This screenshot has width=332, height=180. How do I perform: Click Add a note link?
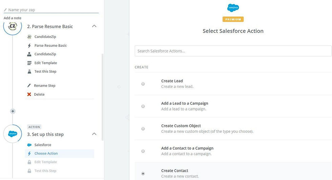[13, 18]
